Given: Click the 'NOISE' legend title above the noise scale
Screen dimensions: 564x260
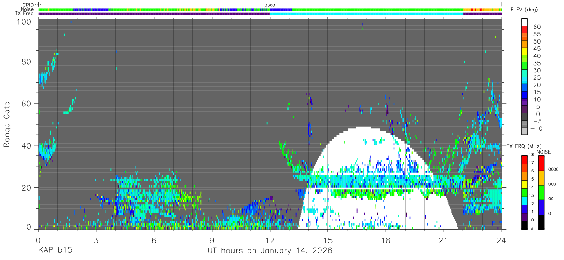Looking at the screenshot, I should point(544,152).
